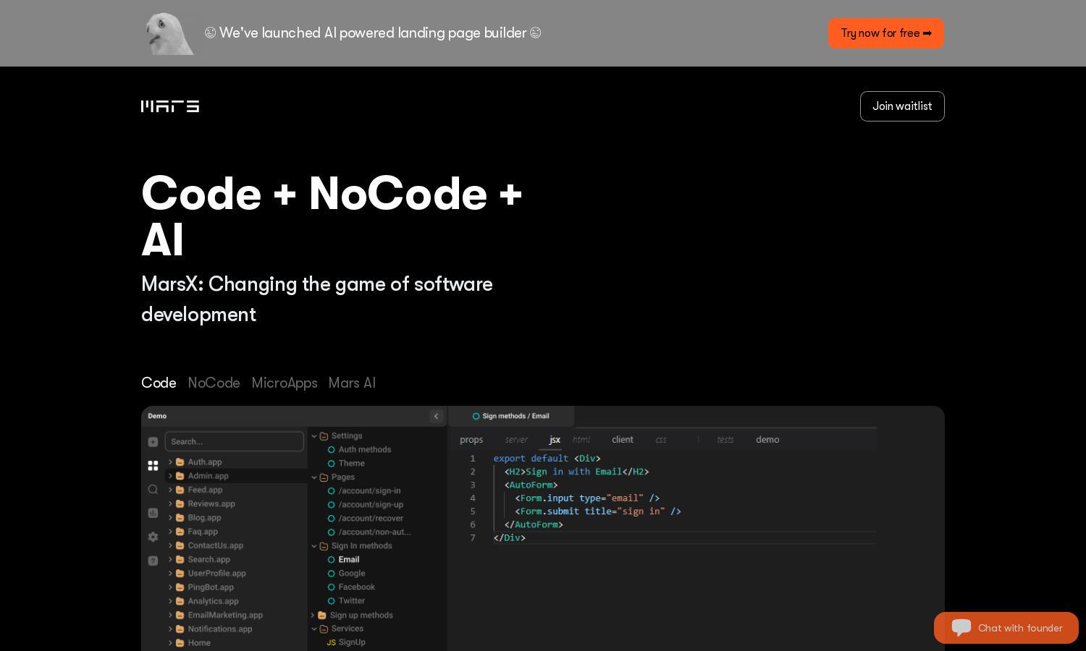The image size is (1086, 651).
Task: Expand the Faq.app chevron
Action: [170, 532]
